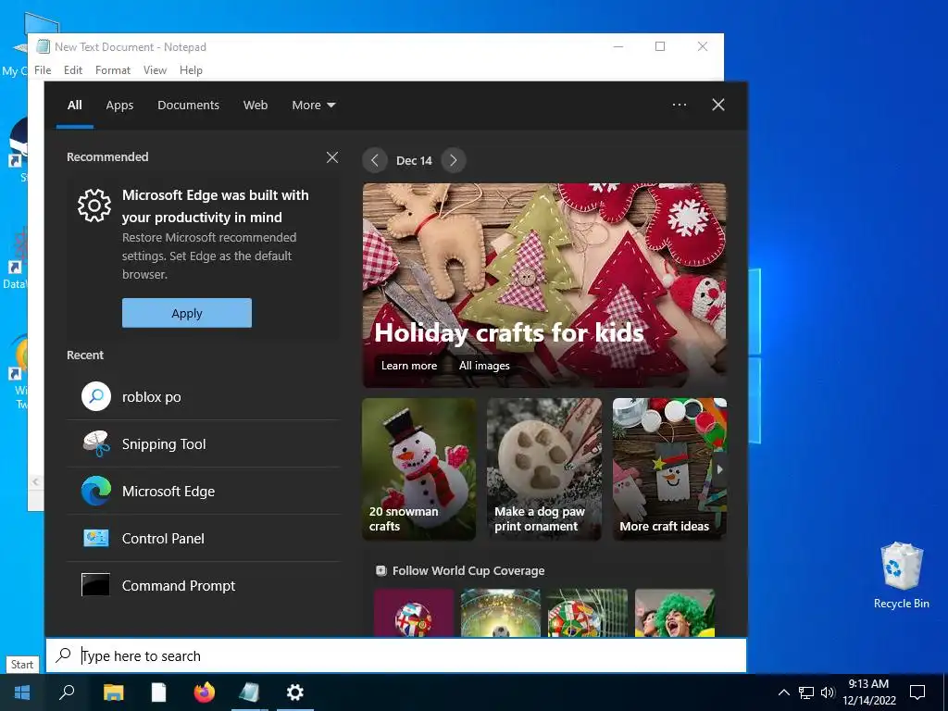The height and width of the screenshot is (711, 948).
Task: Open the colorful flags ball in net thumbnail
Action: pos(588,613)
